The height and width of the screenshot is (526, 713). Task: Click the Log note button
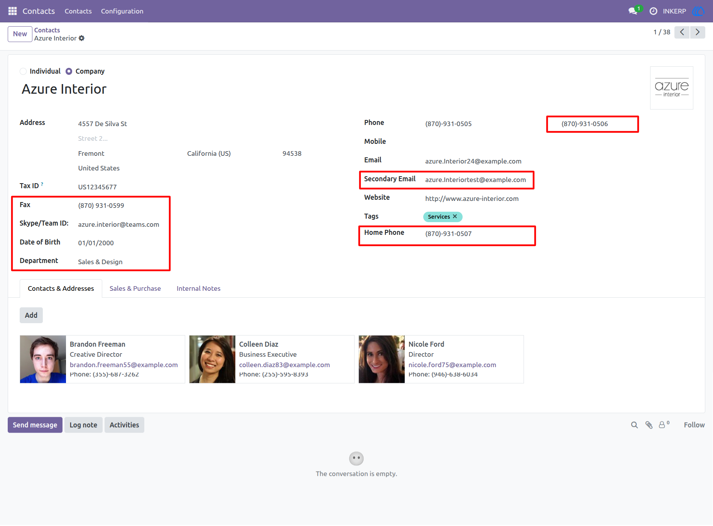point(83,425)
